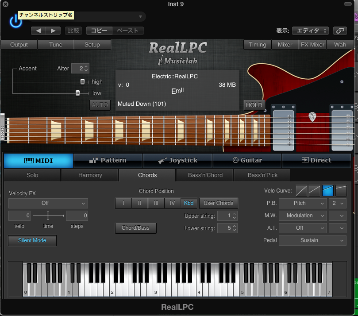Click the guitar pick on the body
This screenshot has width=358, height=316.
pos(312,117)
